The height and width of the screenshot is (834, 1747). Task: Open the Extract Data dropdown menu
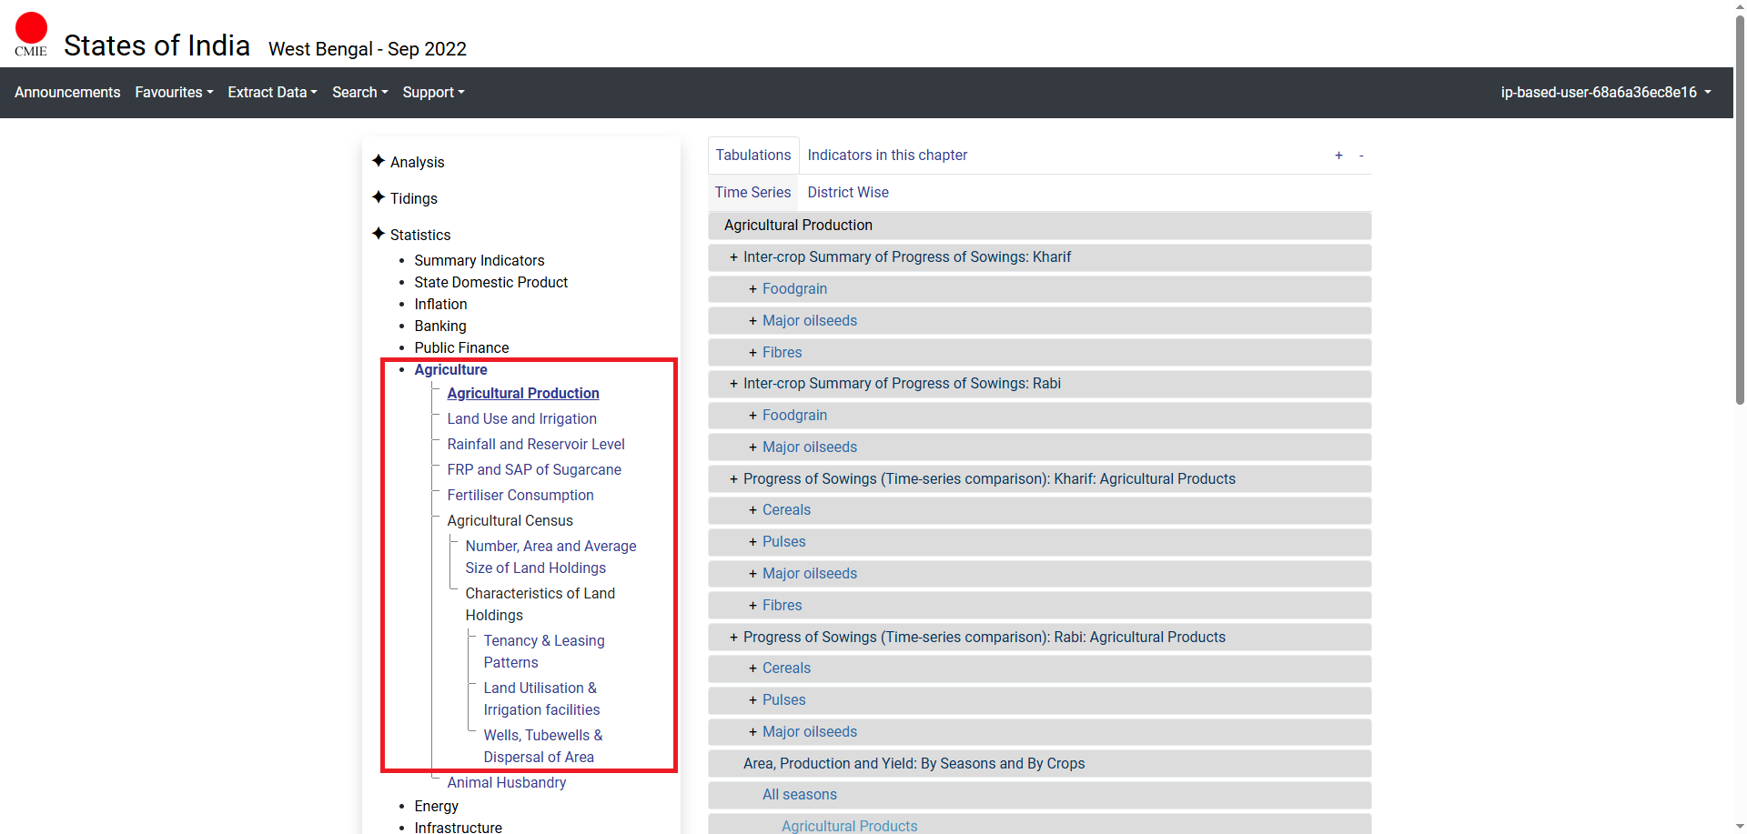[272, 92]
